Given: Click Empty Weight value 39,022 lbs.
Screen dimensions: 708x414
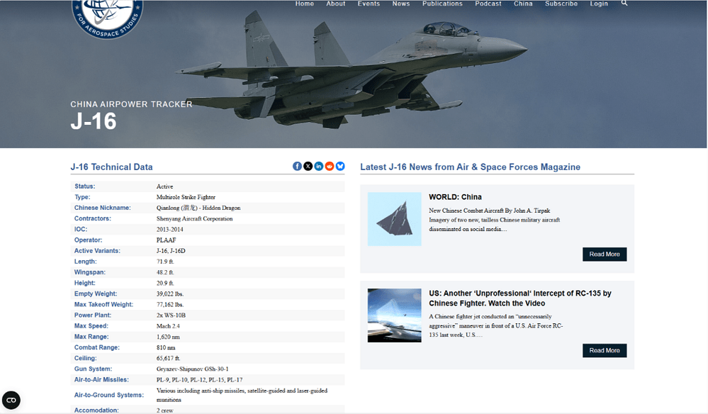Looking at the screenshot, I should click(x=170, y=294).
